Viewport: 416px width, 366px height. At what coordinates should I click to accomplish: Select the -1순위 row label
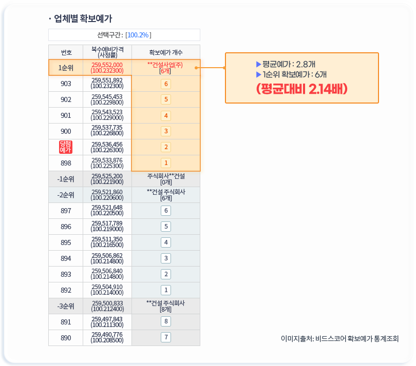(66, 179)
